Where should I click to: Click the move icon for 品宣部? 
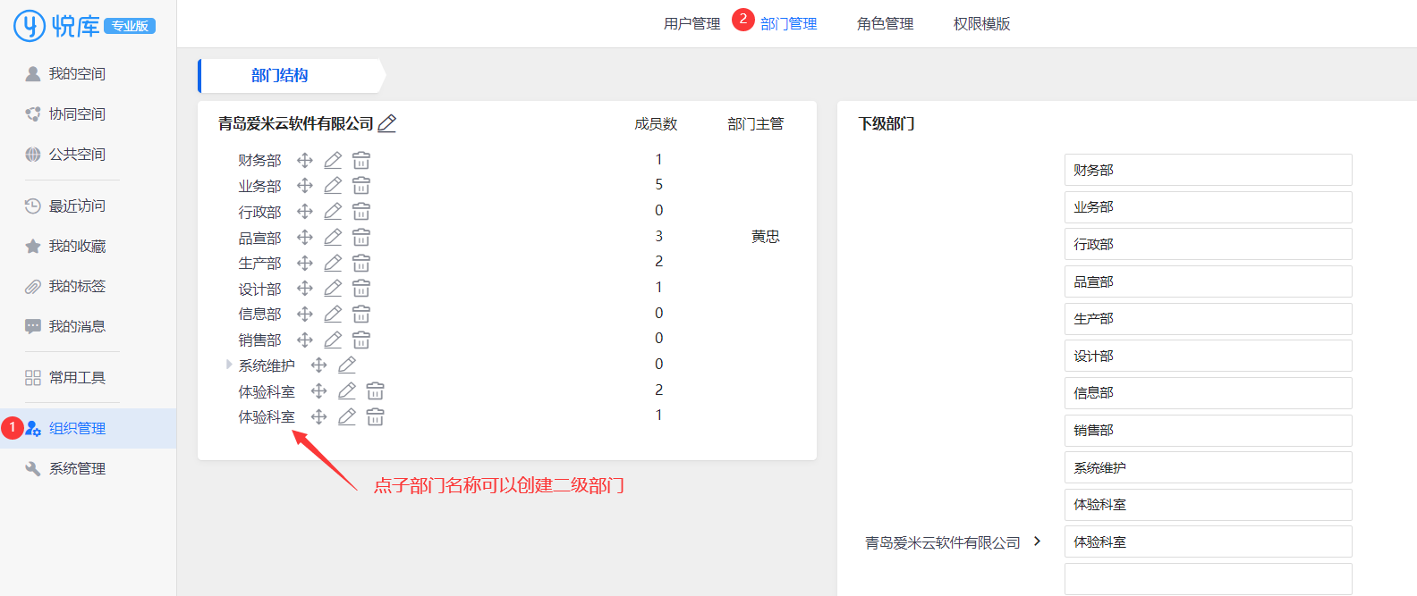pos(305,238)
